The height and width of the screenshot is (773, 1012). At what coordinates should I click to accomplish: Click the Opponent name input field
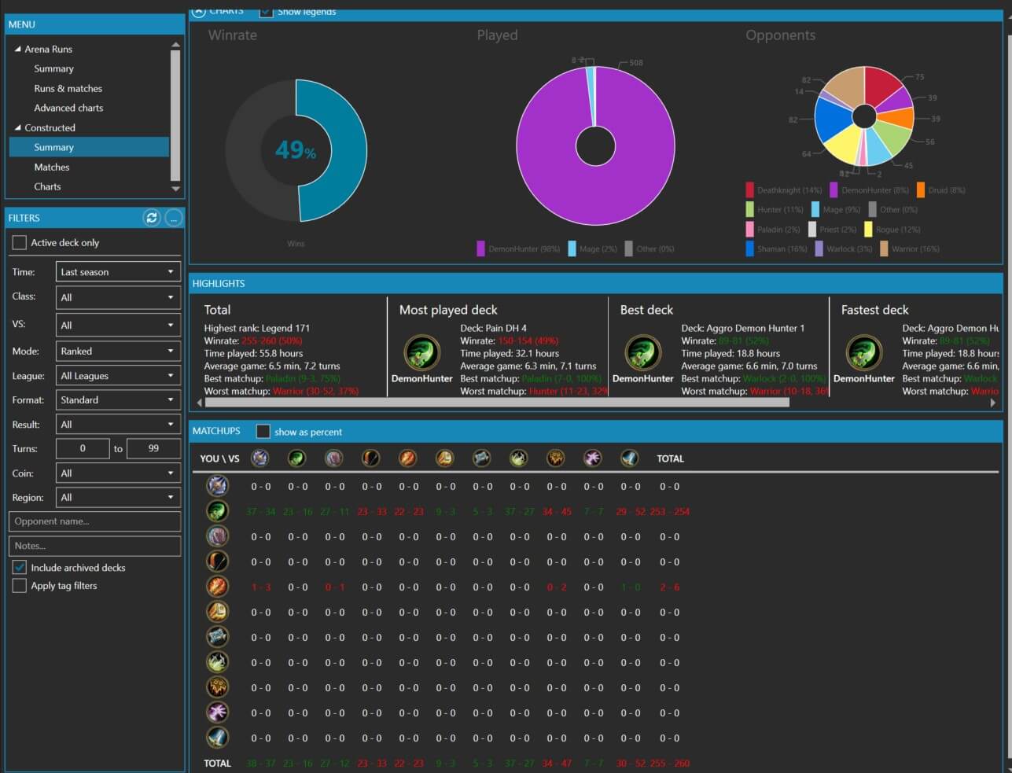coord(94,521)
